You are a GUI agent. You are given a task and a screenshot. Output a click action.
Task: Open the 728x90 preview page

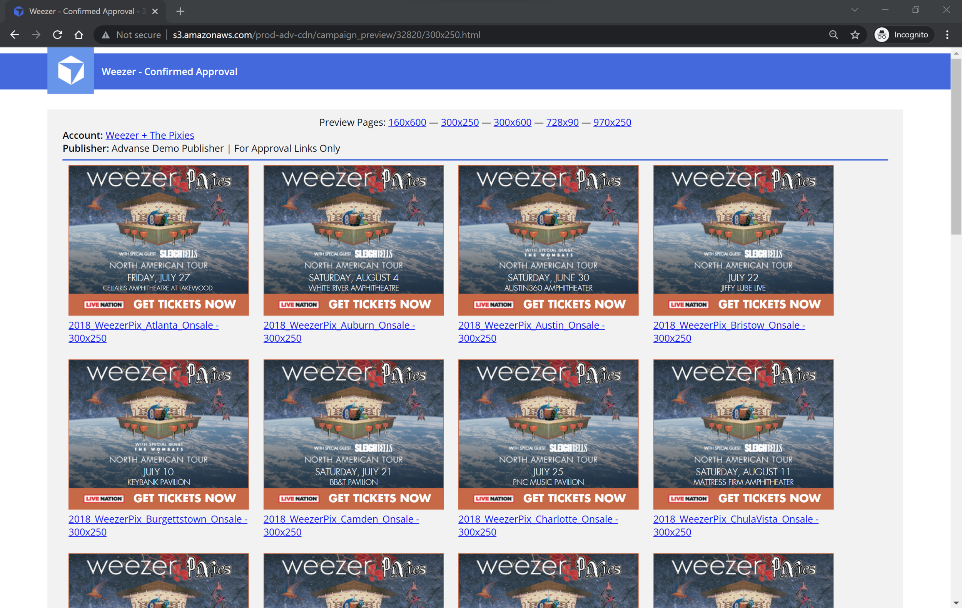(562, 123)
